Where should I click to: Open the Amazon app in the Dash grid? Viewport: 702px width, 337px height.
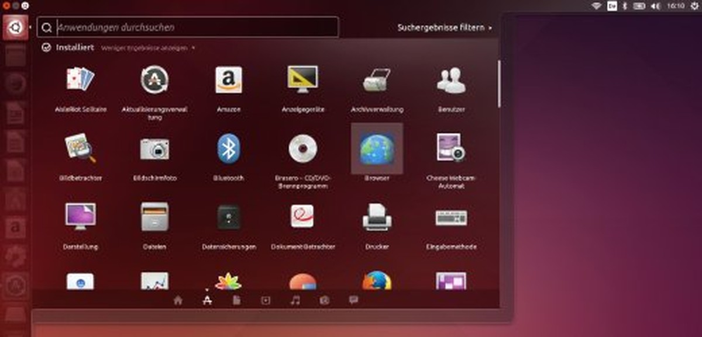tap(228, 79)
